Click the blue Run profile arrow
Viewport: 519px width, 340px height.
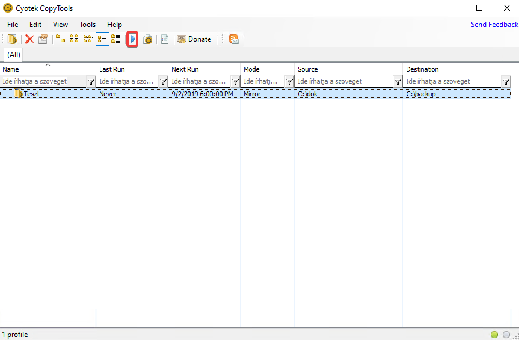(x=133, y=39)
